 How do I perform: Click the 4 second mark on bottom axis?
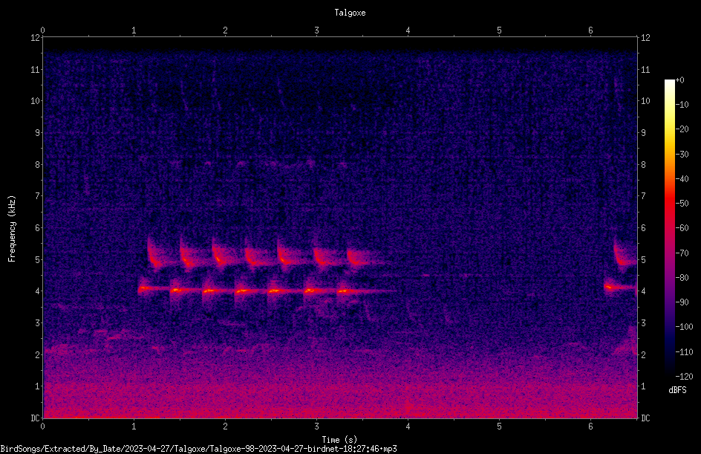pos(408,427)
